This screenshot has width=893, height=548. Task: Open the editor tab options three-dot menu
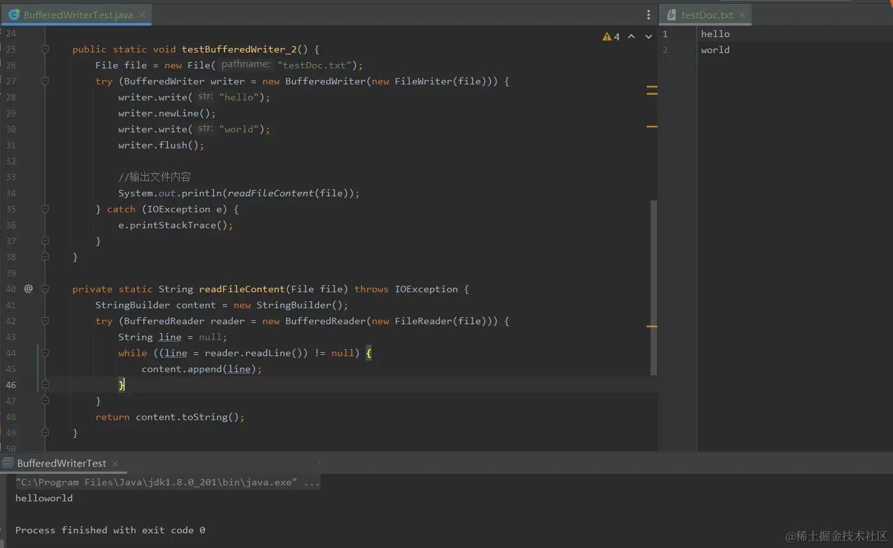click(x=649, y=15)
